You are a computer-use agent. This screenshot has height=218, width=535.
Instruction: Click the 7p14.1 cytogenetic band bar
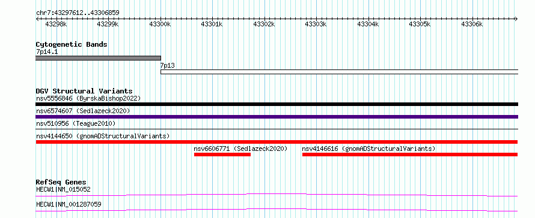(98, 58)
